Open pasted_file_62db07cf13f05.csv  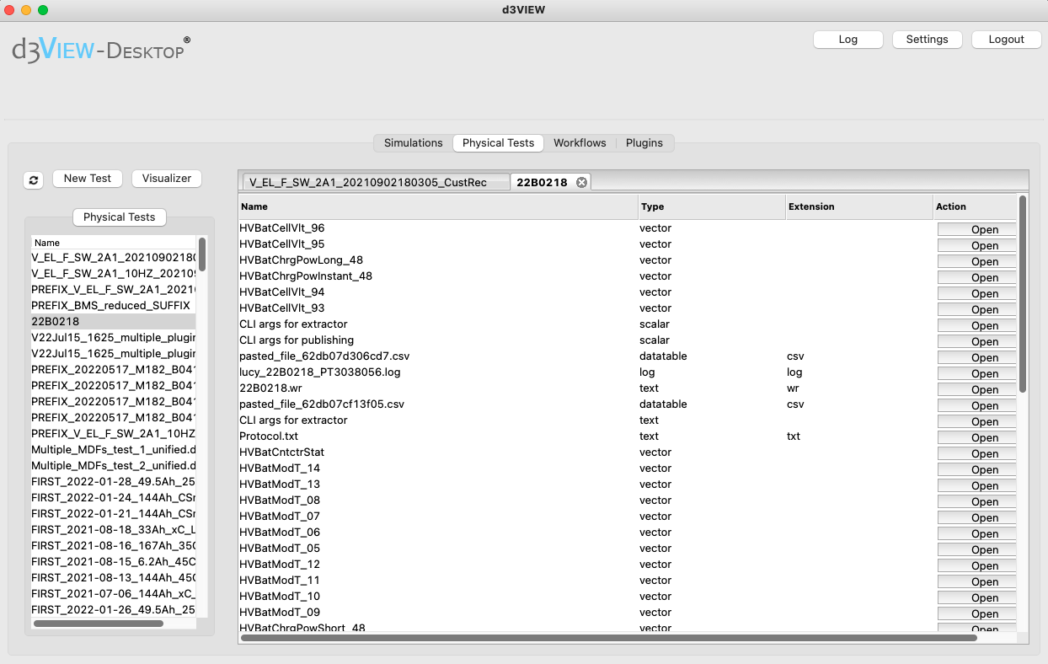(977, 405)
